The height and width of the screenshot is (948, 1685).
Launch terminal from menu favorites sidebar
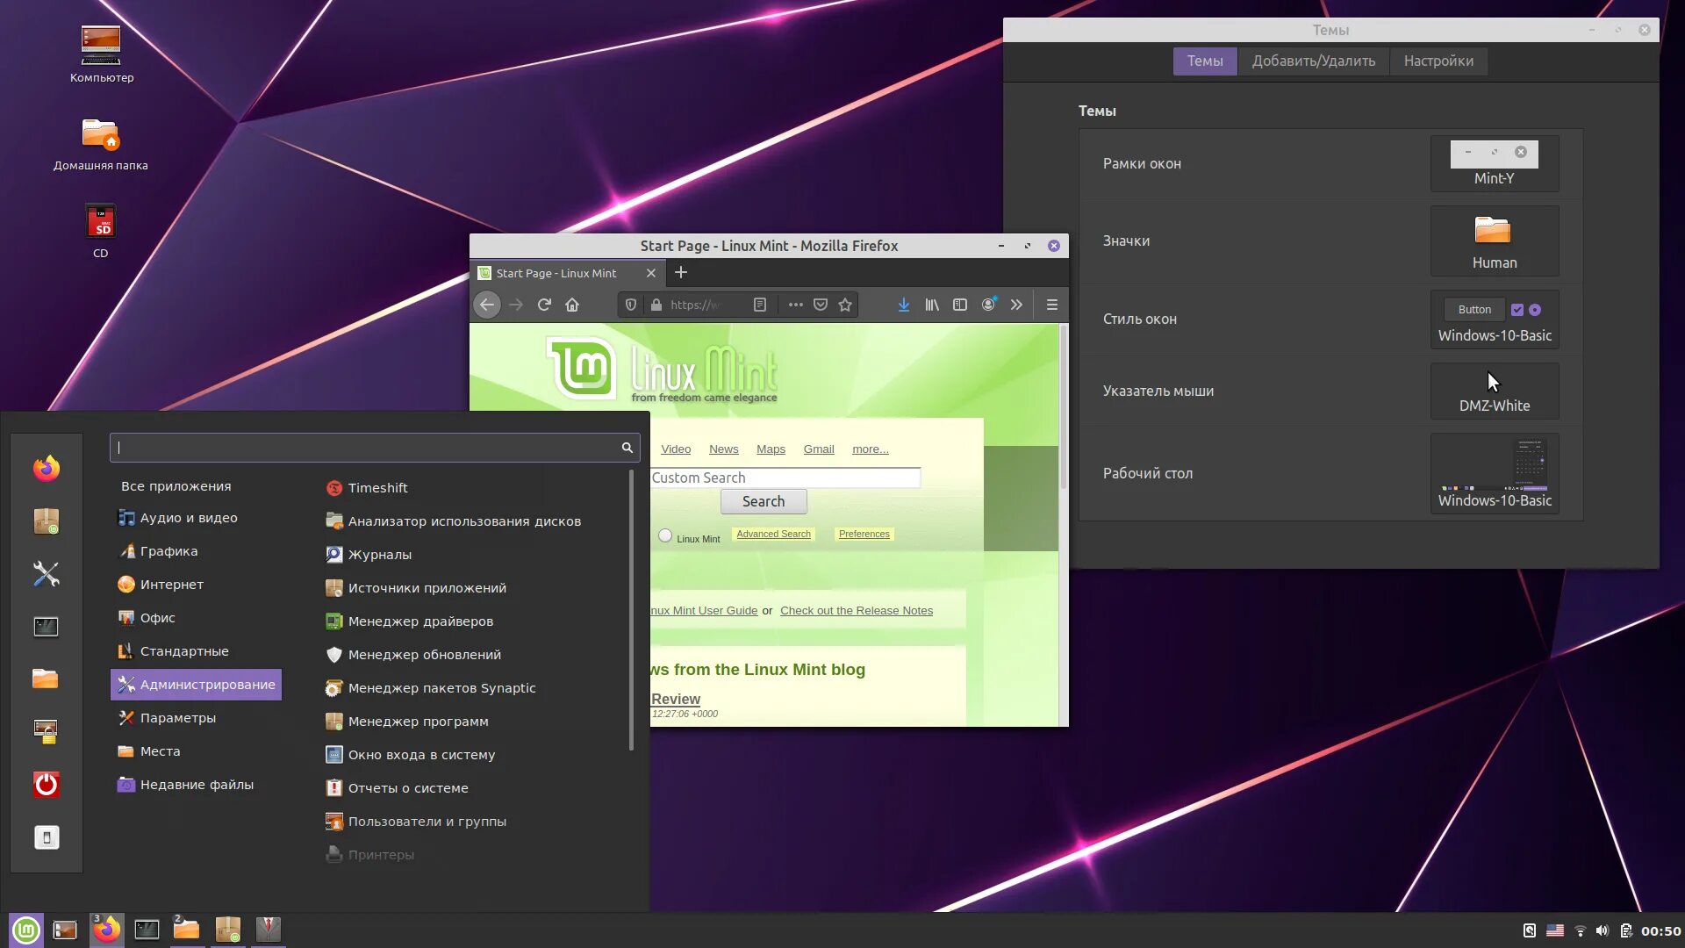click(x=47, y=626)
